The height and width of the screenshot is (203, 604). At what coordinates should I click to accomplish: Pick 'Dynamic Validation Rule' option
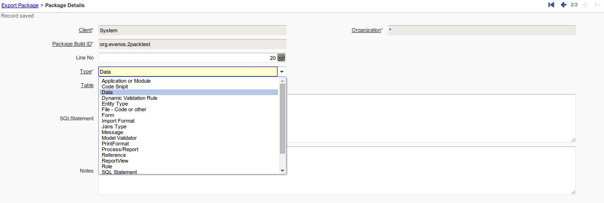tap(129, 98)
